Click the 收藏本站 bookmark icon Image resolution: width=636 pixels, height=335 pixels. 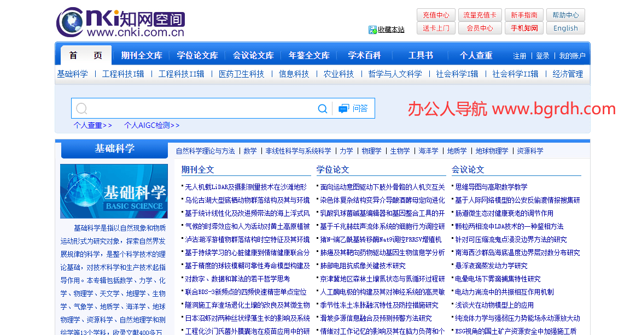(x=372, y=30)
